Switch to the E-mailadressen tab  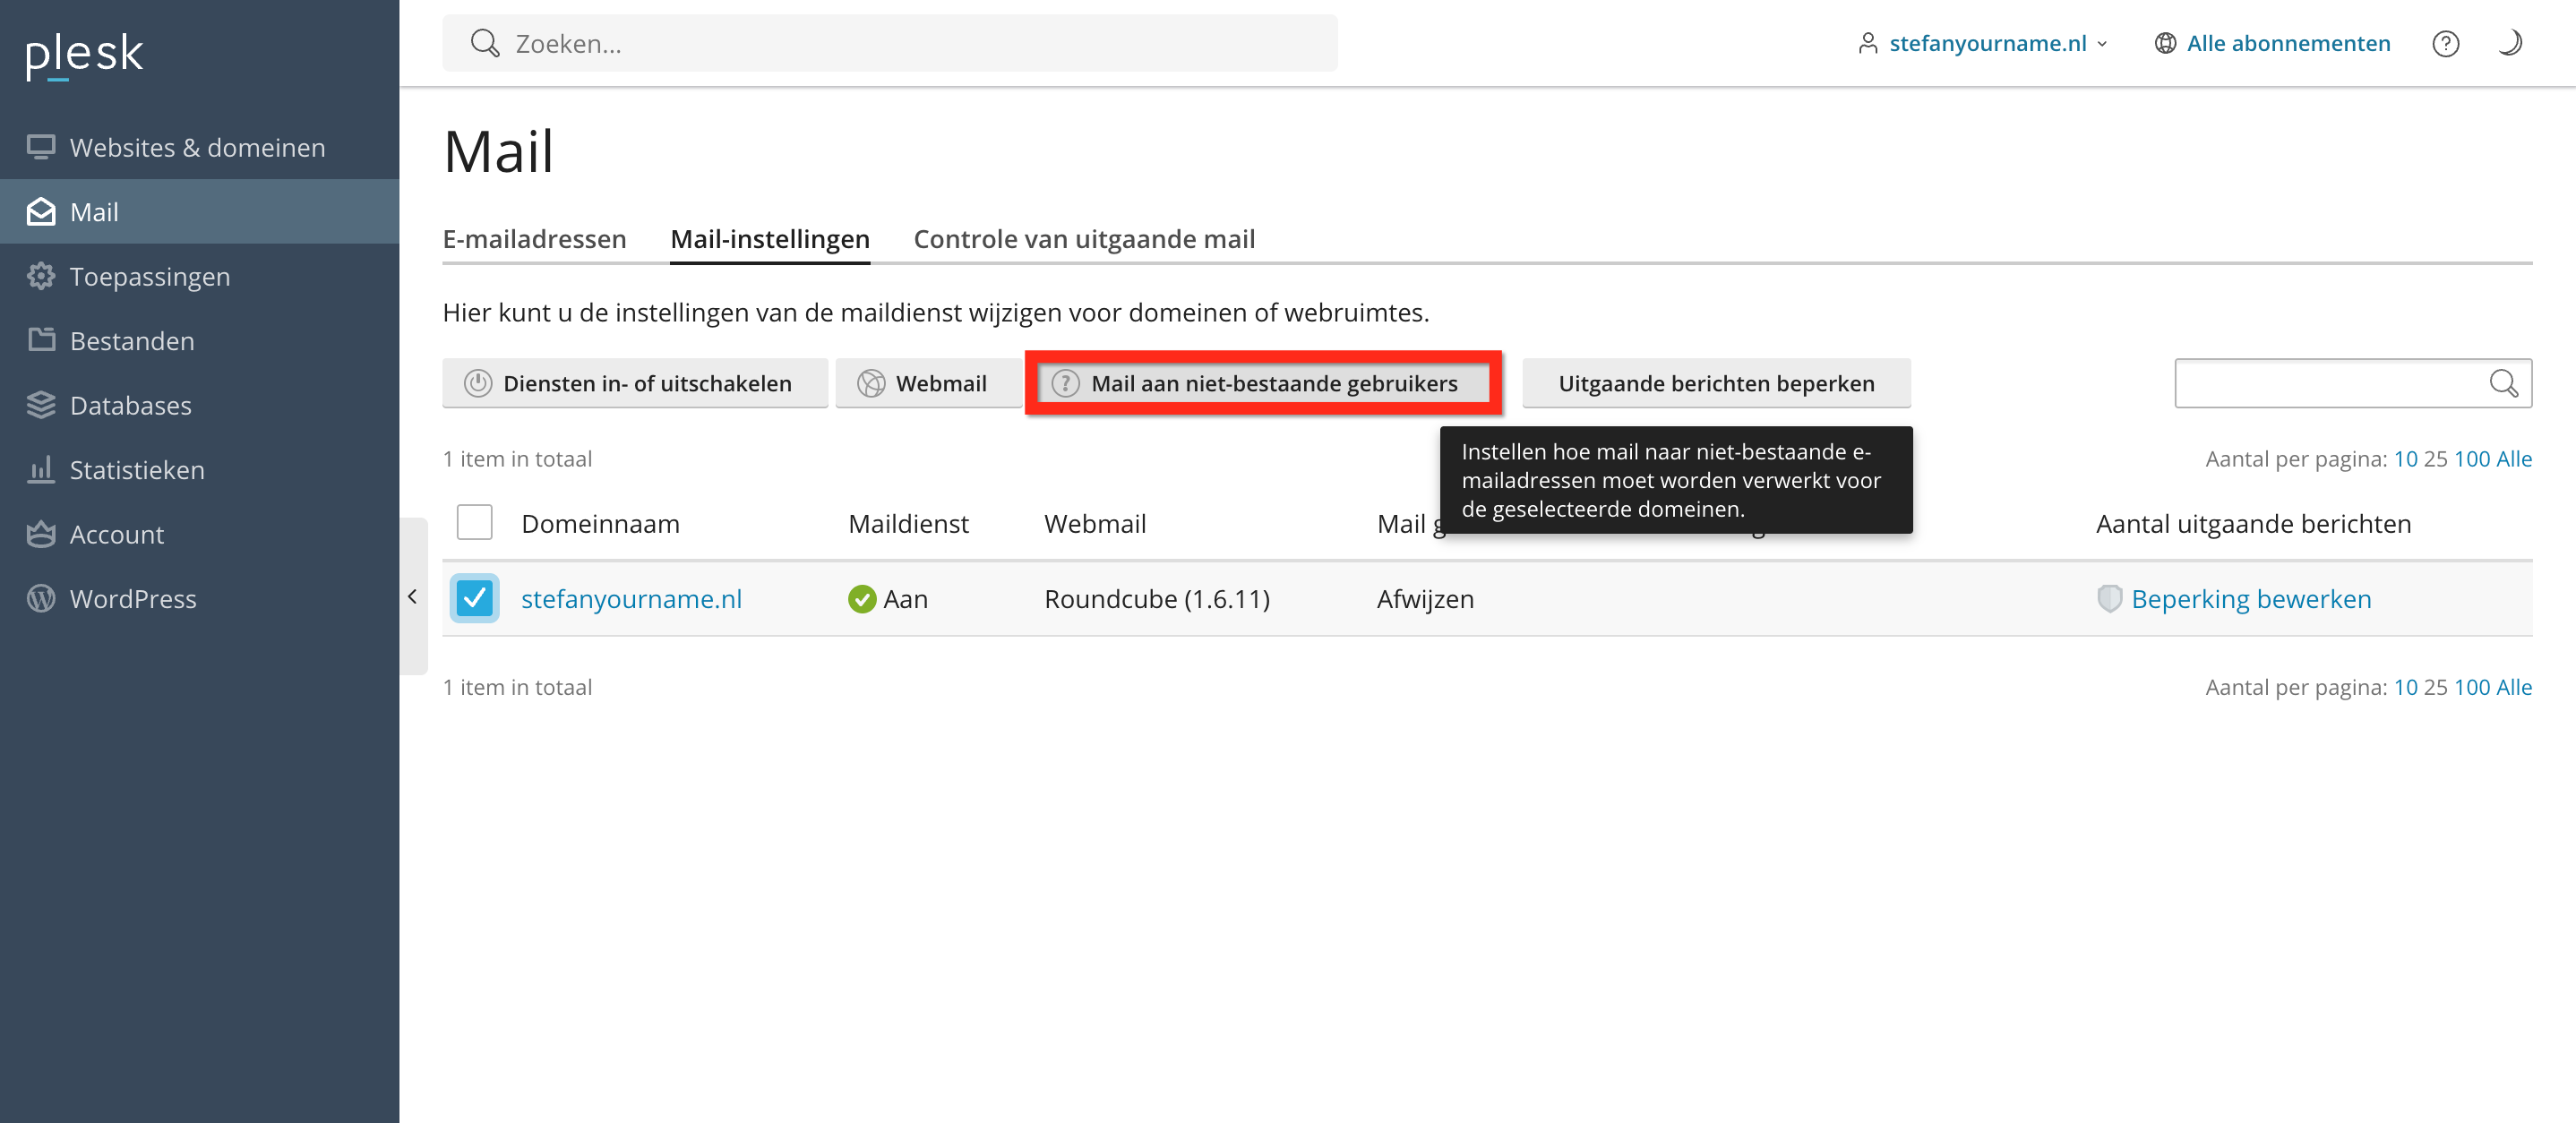pyautogui.click(x=534, y=239)
